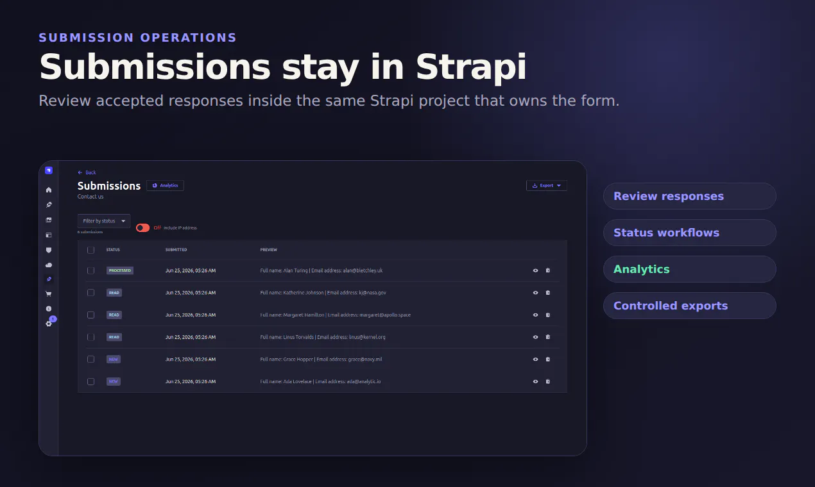The height and width of the screenshot is (487, 815).
Task: View the Linus Torvalds submission details
Action: click(x=535, y=337)
